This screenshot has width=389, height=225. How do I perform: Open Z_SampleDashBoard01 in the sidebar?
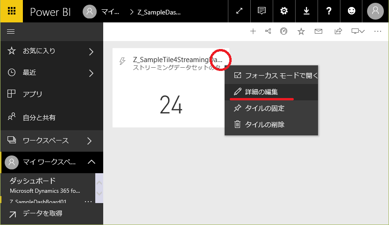[x=38, y=202]
